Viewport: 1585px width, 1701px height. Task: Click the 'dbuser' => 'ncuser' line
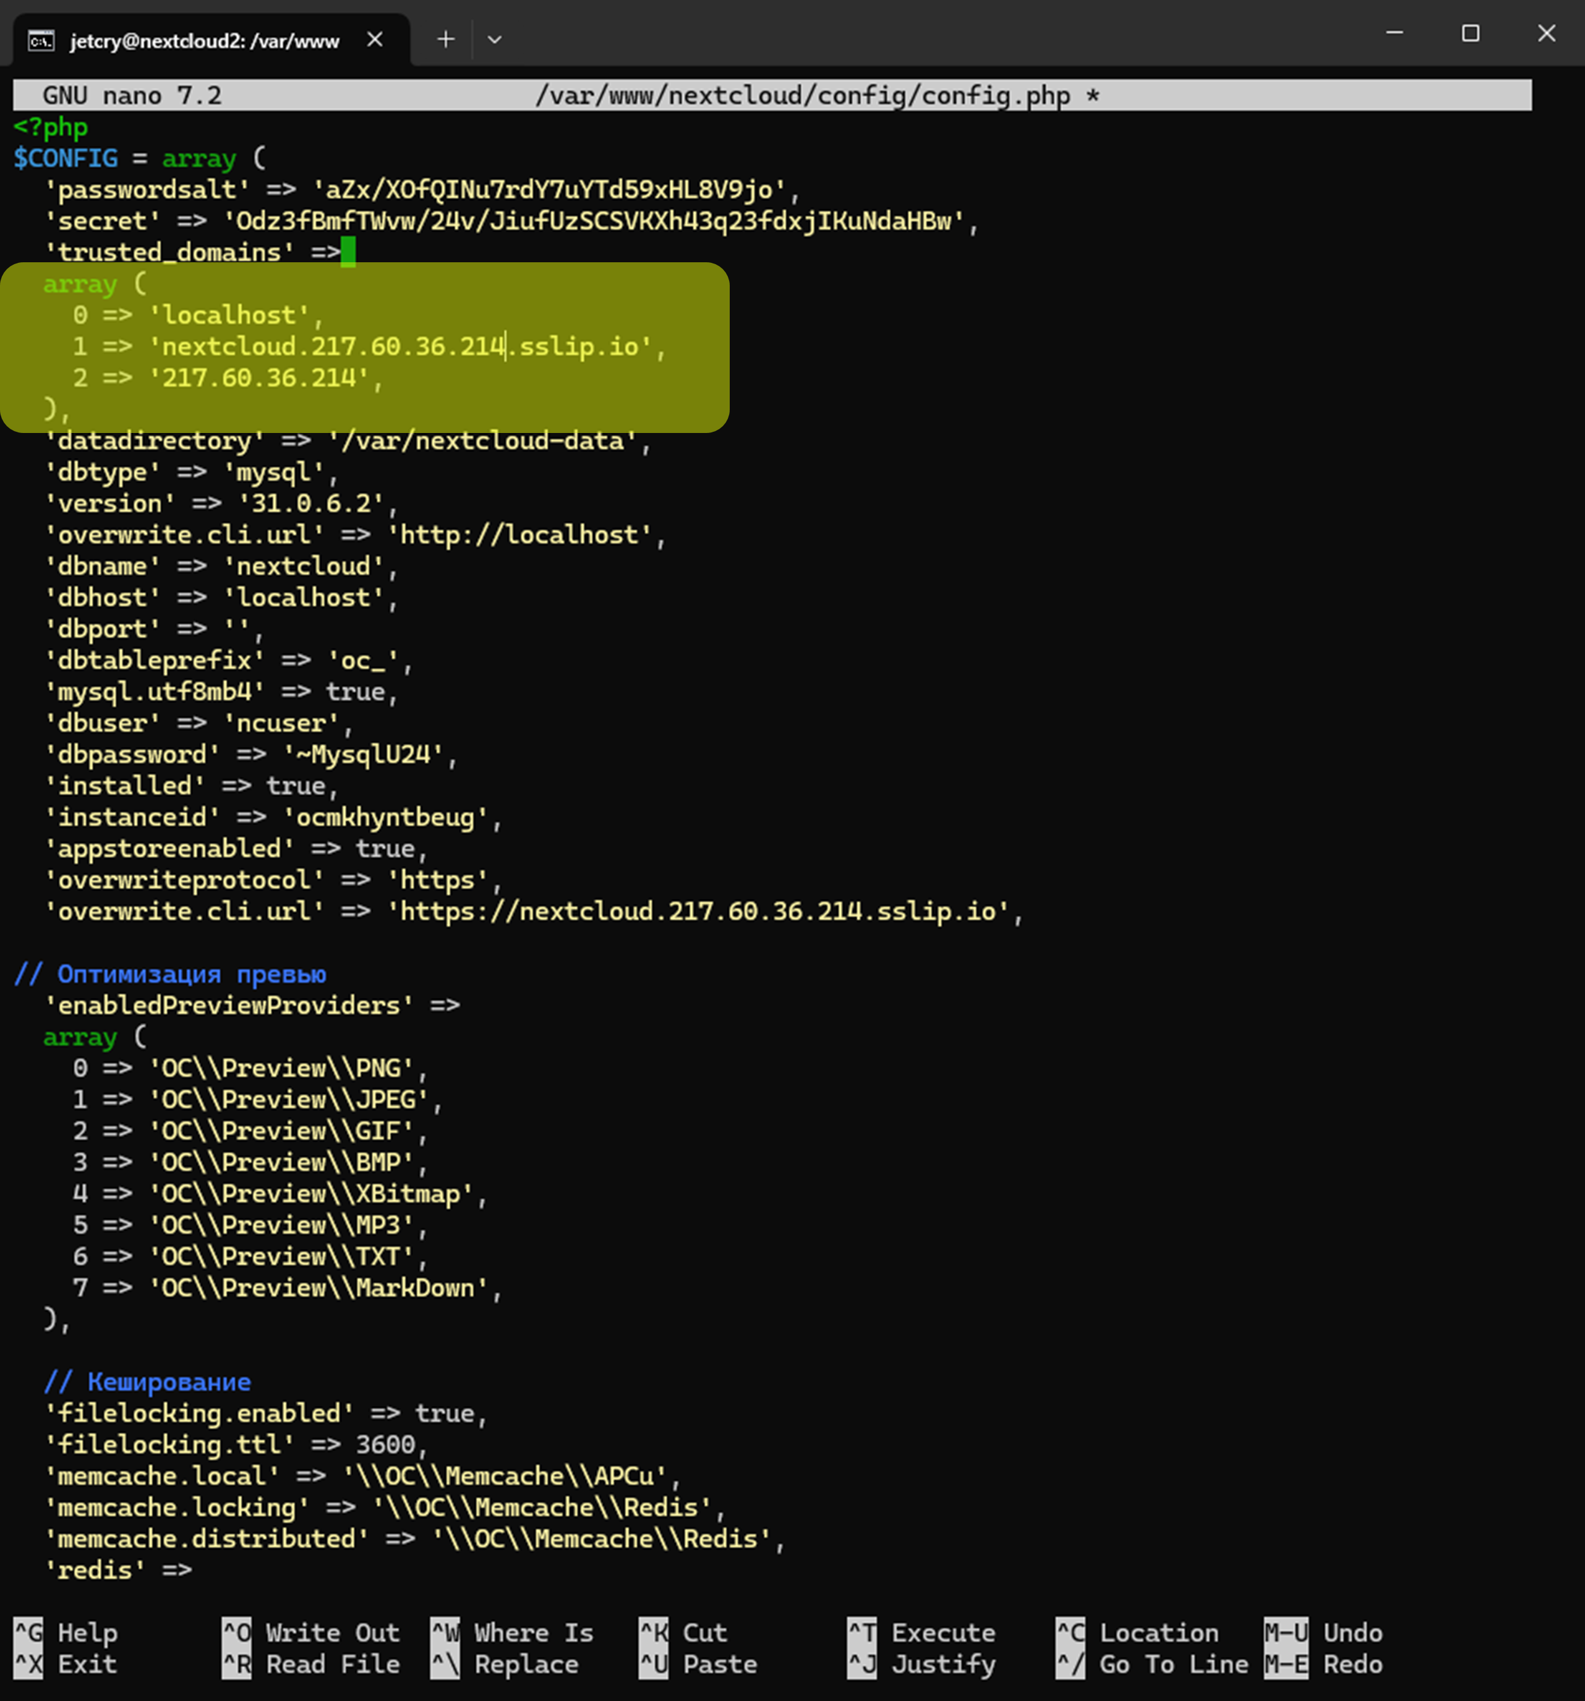[199, 723]
